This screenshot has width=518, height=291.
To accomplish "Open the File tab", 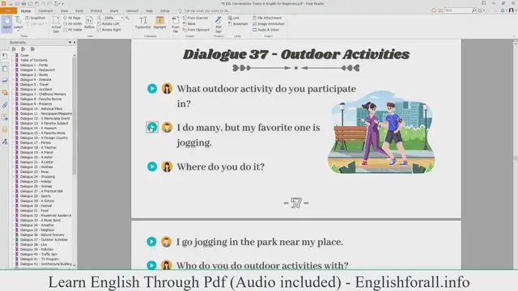I will tap(8, 11).
